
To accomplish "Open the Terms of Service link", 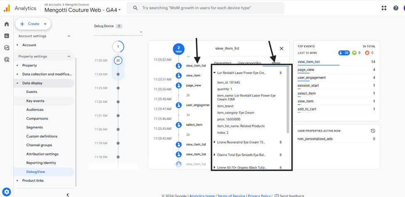I will coord(232,196).
